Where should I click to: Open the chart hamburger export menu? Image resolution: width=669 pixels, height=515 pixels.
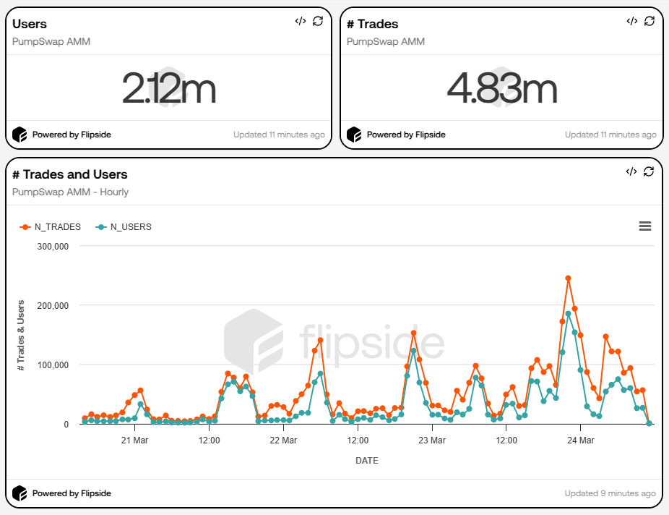coord(645,226)
